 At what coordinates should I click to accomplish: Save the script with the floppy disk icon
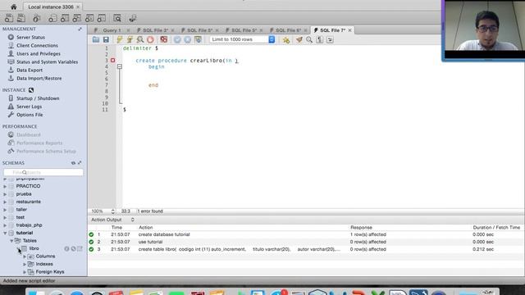(106, 39)
